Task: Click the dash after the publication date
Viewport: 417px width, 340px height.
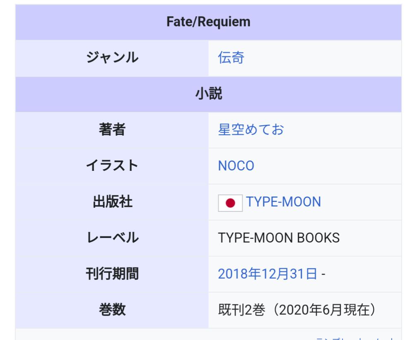Action: tap(323, 274)
